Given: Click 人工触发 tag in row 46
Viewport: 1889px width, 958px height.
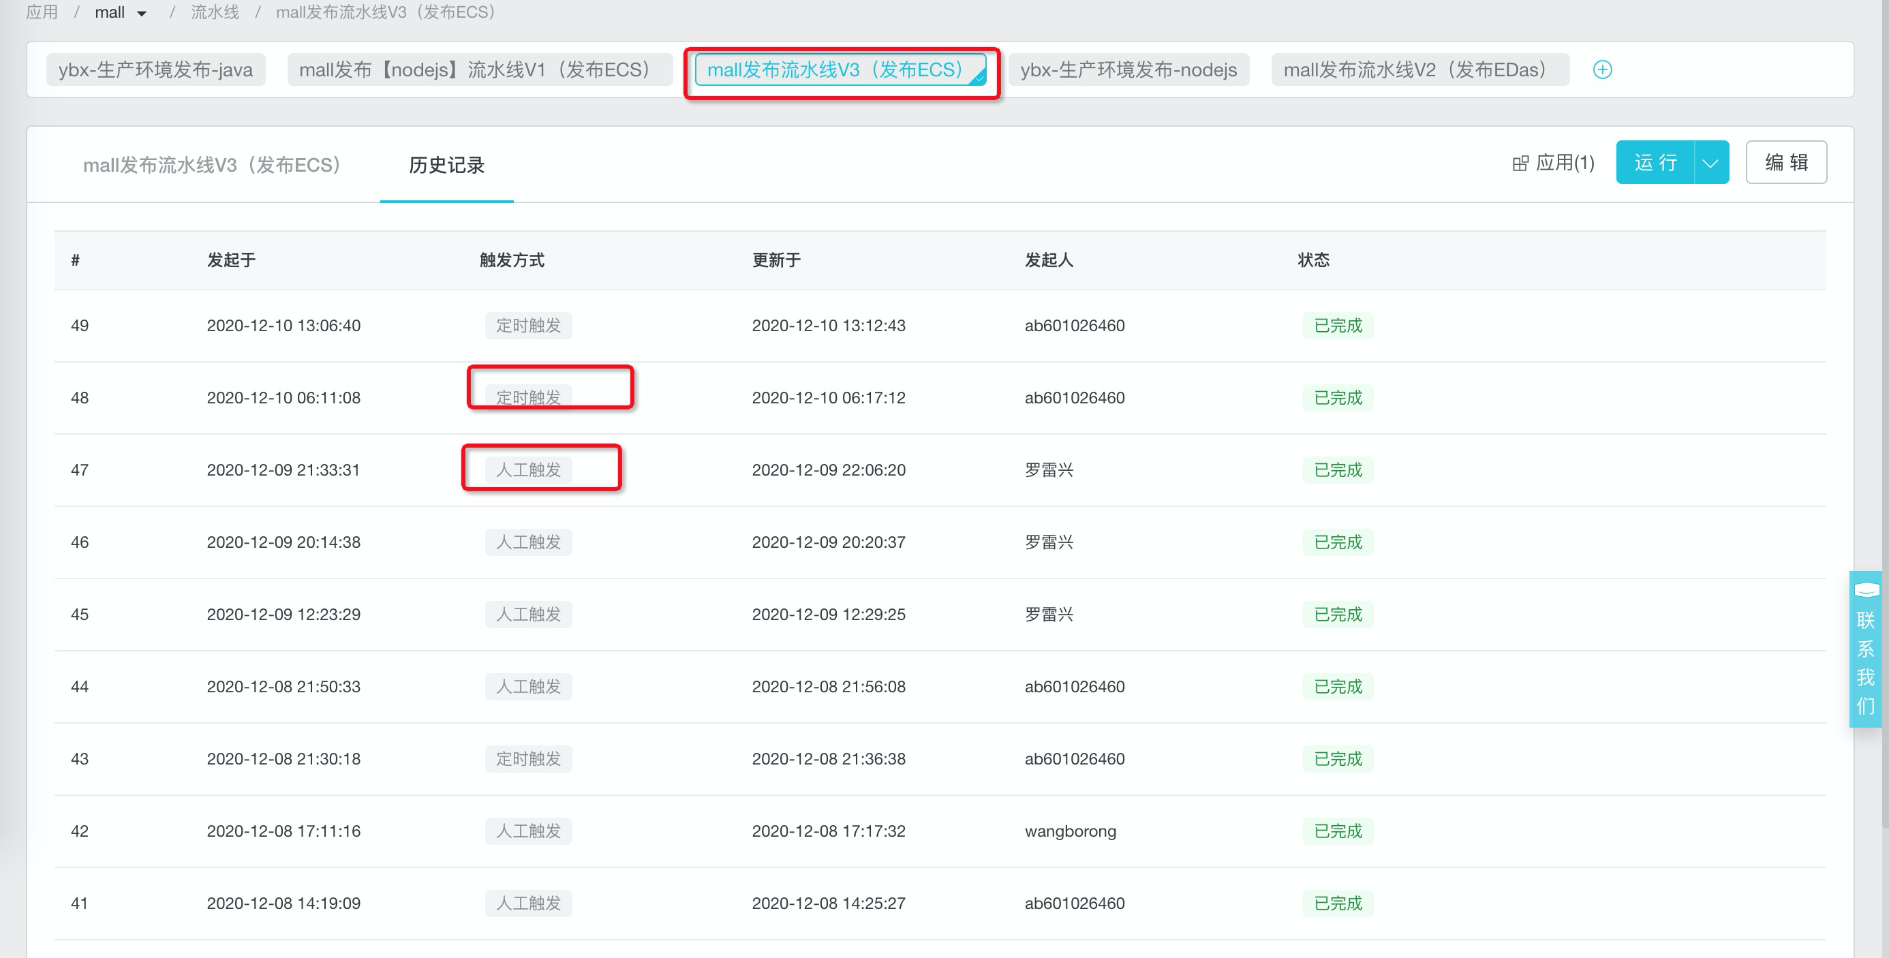Looking at the screenshot, I should [528, 542].
